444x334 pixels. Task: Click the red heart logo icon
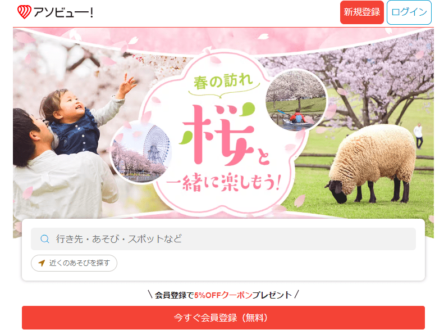point(24,12)
